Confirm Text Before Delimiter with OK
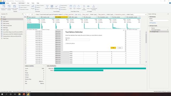Image resolution: width=171 pixels, height=96 pixels. [113, 48]
